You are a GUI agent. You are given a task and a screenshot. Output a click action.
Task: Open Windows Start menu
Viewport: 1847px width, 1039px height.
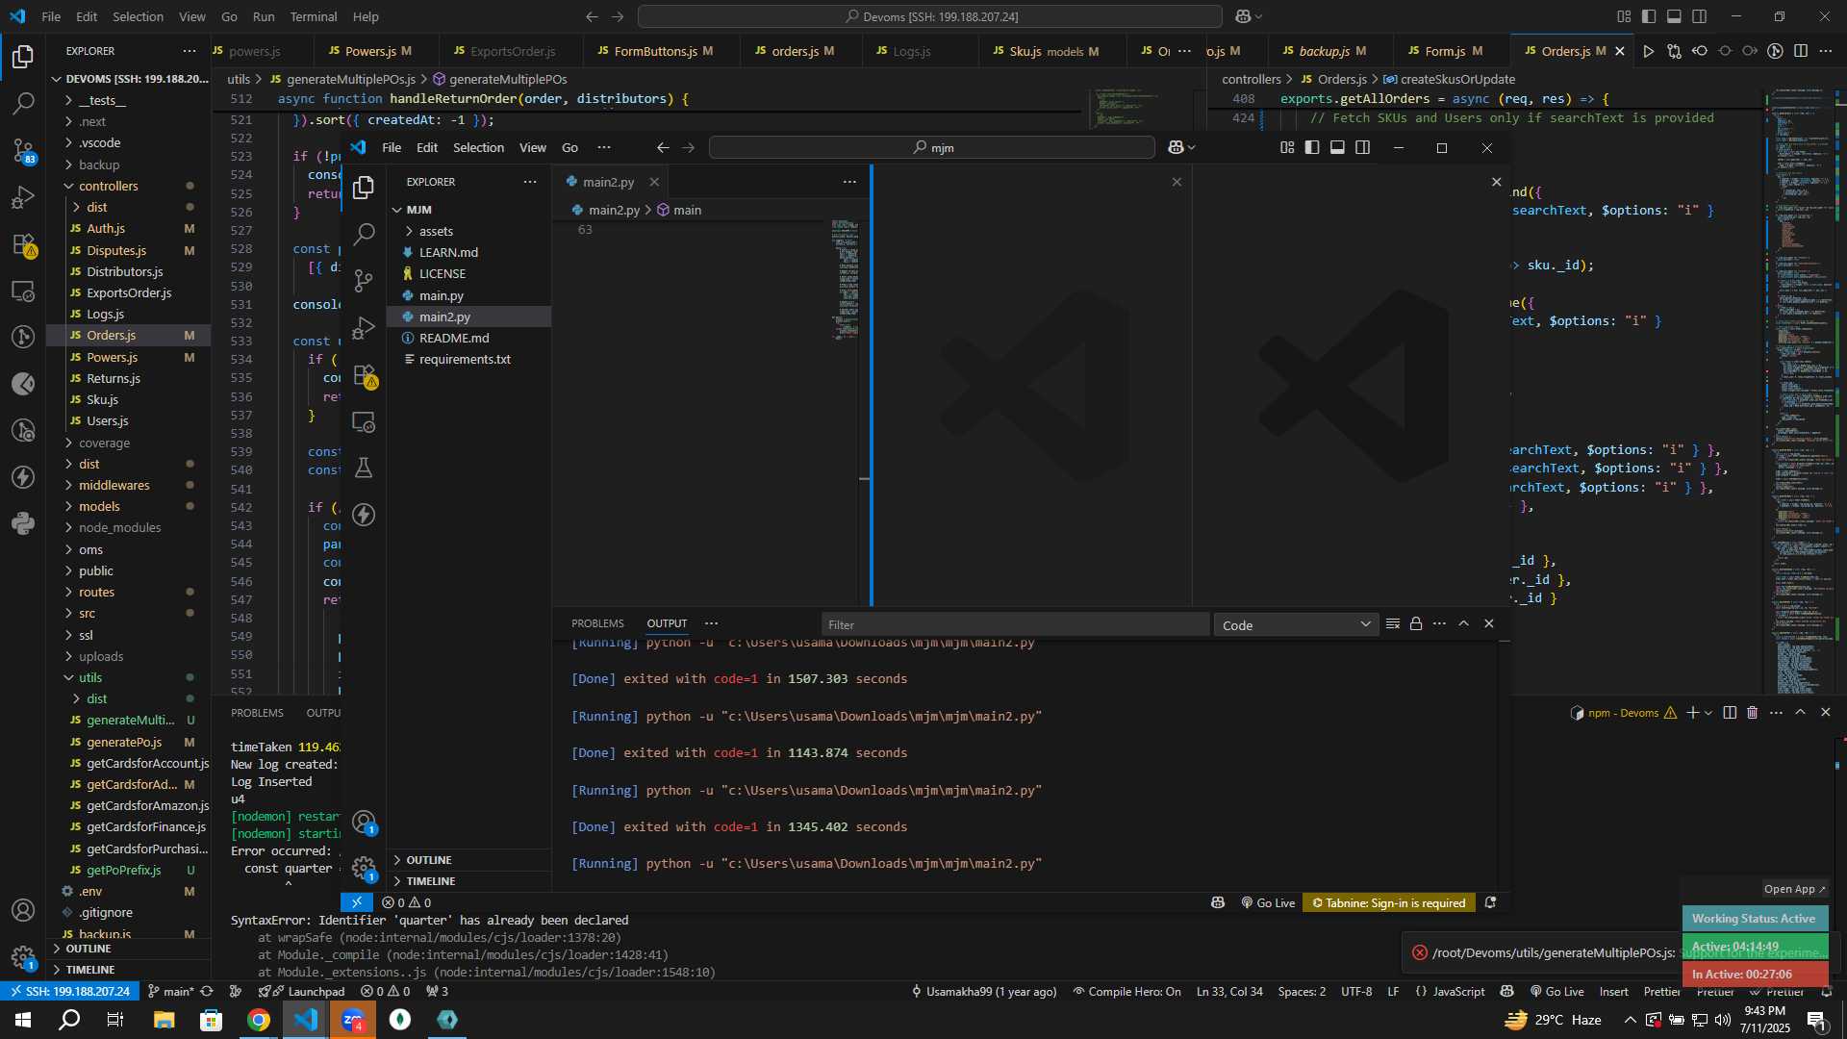(x=23, y=1020)
